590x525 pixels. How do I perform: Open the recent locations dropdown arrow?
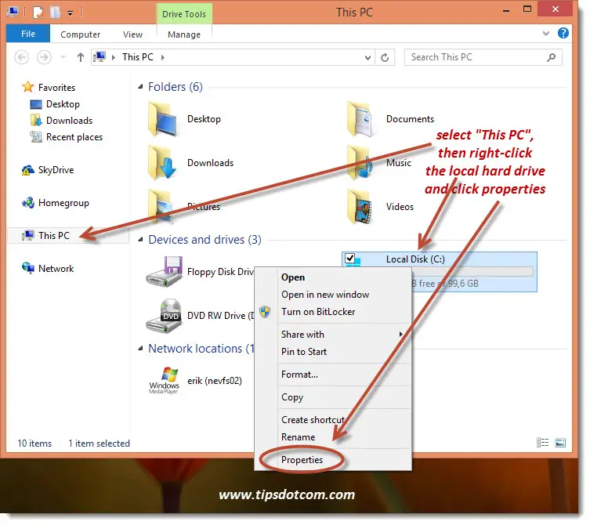[63, 57]
